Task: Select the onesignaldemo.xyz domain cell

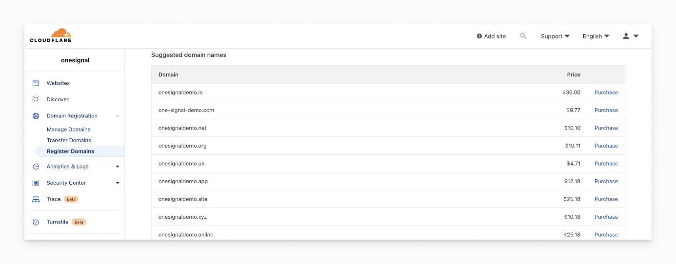Action: (182, 217)
